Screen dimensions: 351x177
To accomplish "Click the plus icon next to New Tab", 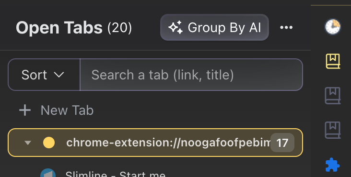I will coord(25,110).
